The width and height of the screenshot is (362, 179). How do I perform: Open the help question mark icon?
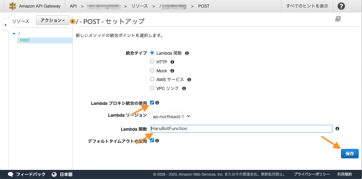341,6
